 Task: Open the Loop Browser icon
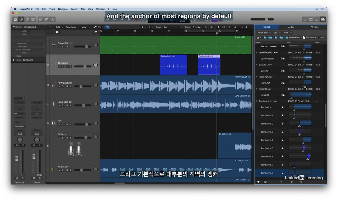point(317,19)
